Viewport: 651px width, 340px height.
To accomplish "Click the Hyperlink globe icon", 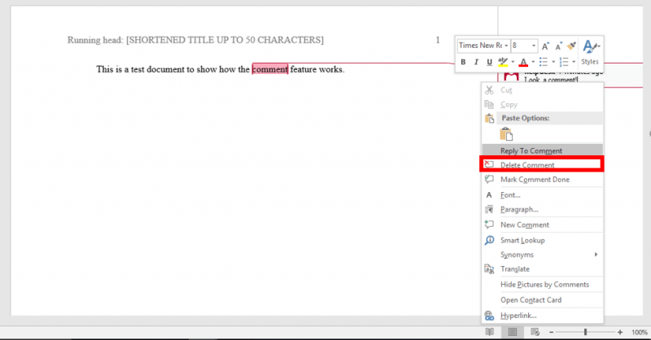I will tap(489, 316).
